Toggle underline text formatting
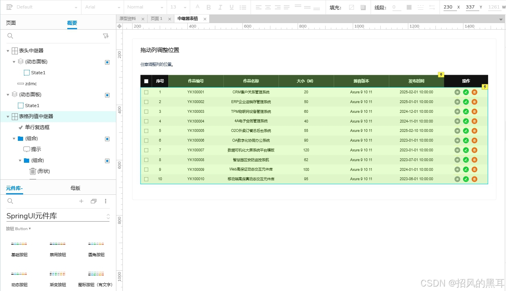 pos(232,7)
